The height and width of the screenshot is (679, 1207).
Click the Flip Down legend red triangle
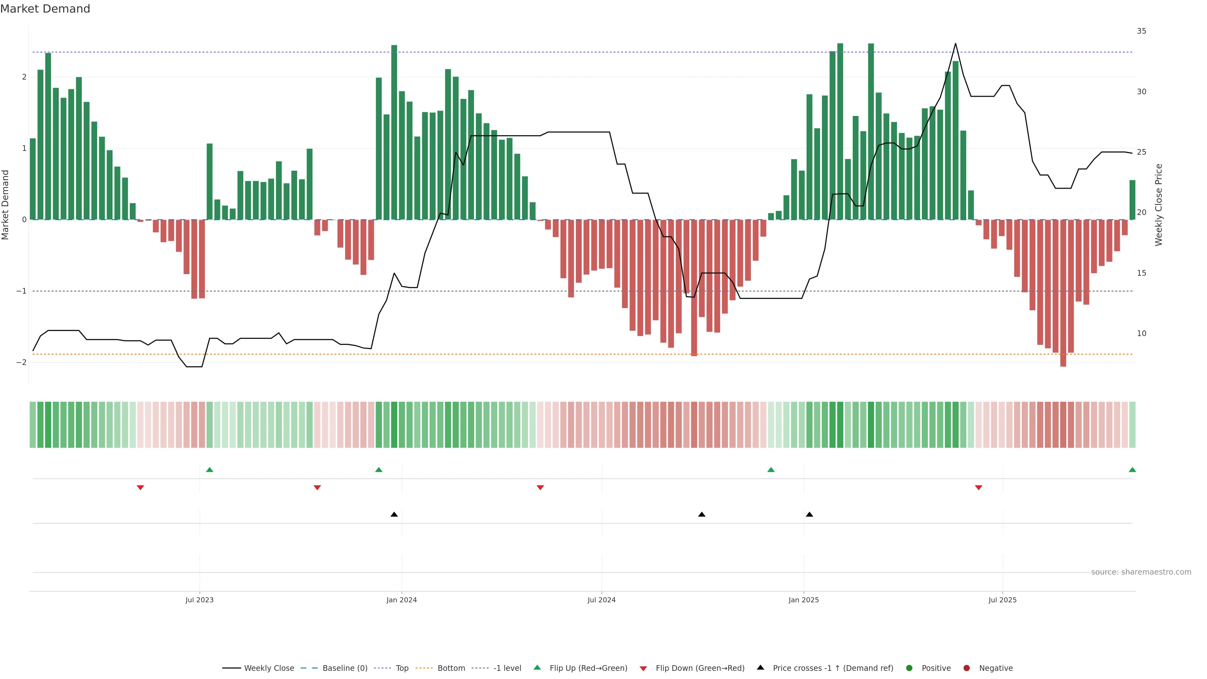point(643,668)
